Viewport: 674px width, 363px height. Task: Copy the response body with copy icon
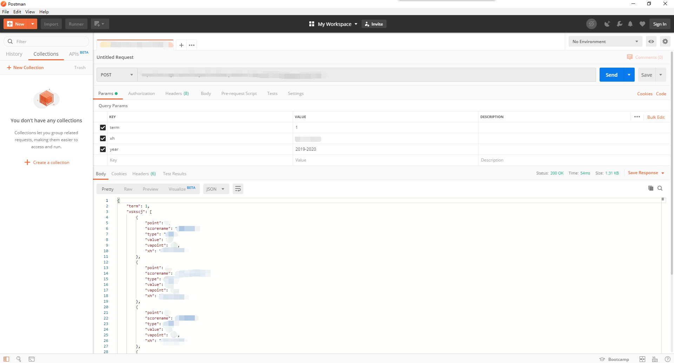(650, 188)
